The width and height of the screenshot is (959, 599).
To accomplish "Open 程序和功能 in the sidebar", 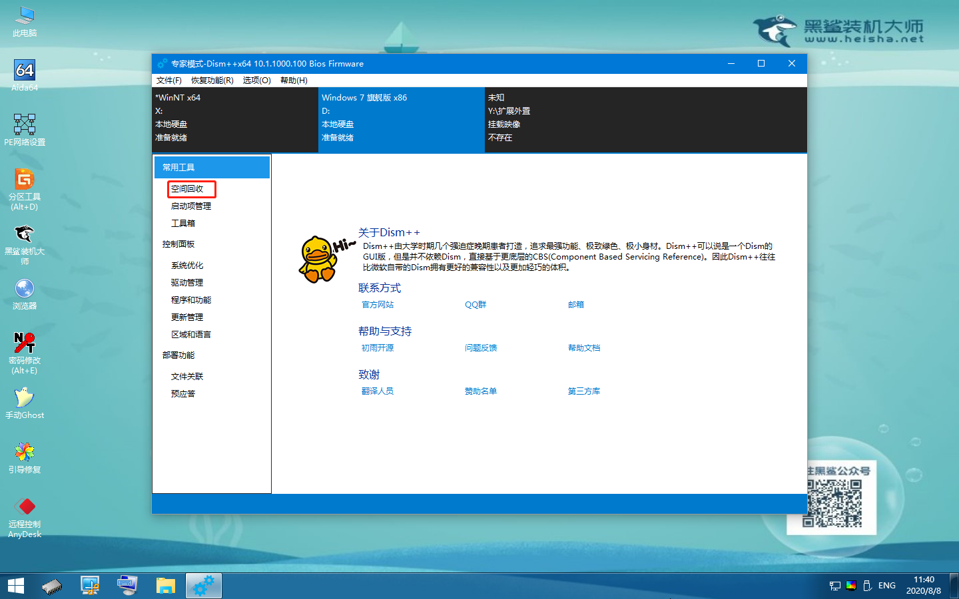I will click(191, 300).
